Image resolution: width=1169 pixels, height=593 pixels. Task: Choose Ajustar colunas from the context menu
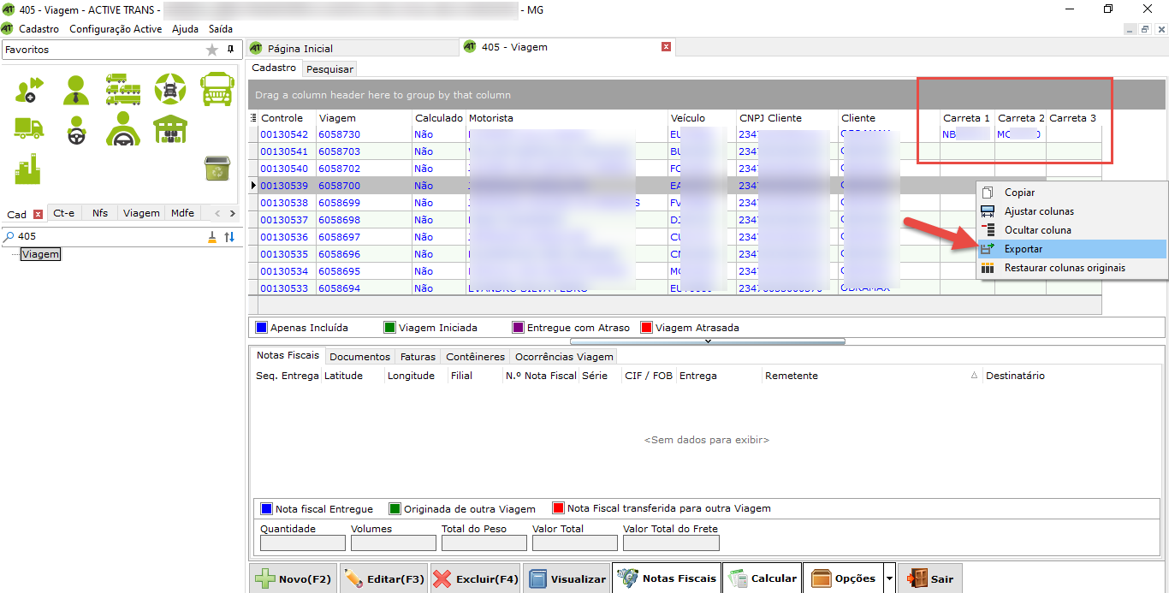click(x=1072, y=211)
